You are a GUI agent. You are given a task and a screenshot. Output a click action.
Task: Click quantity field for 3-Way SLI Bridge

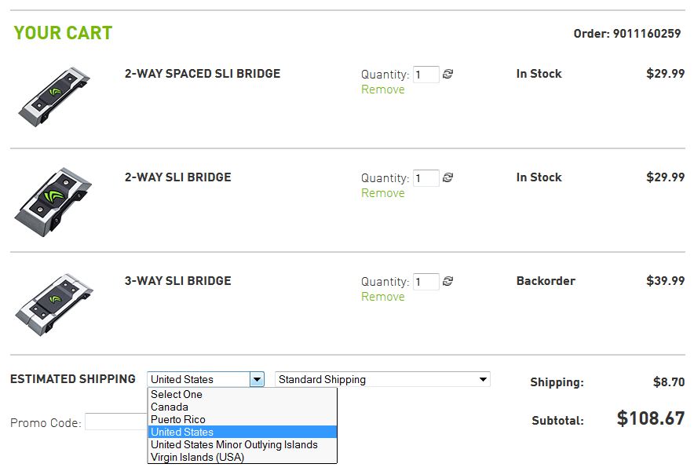[x=426, y=282]
